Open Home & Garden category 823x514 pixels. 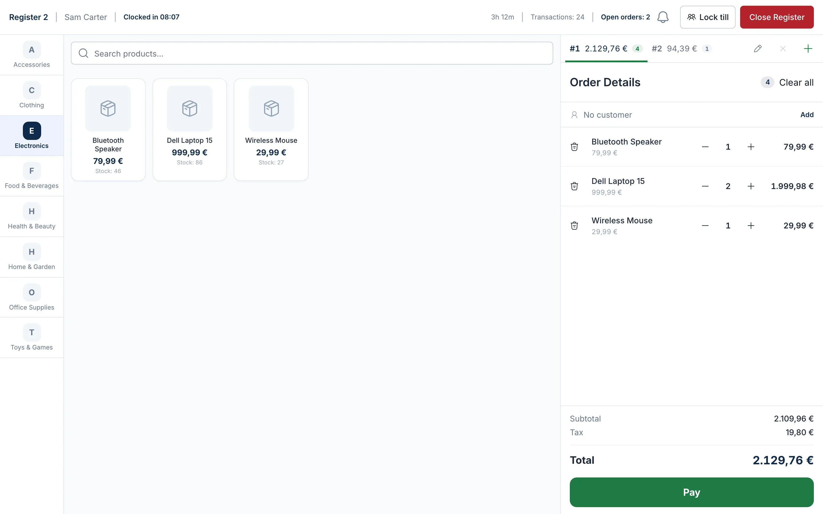coord(32,257)
